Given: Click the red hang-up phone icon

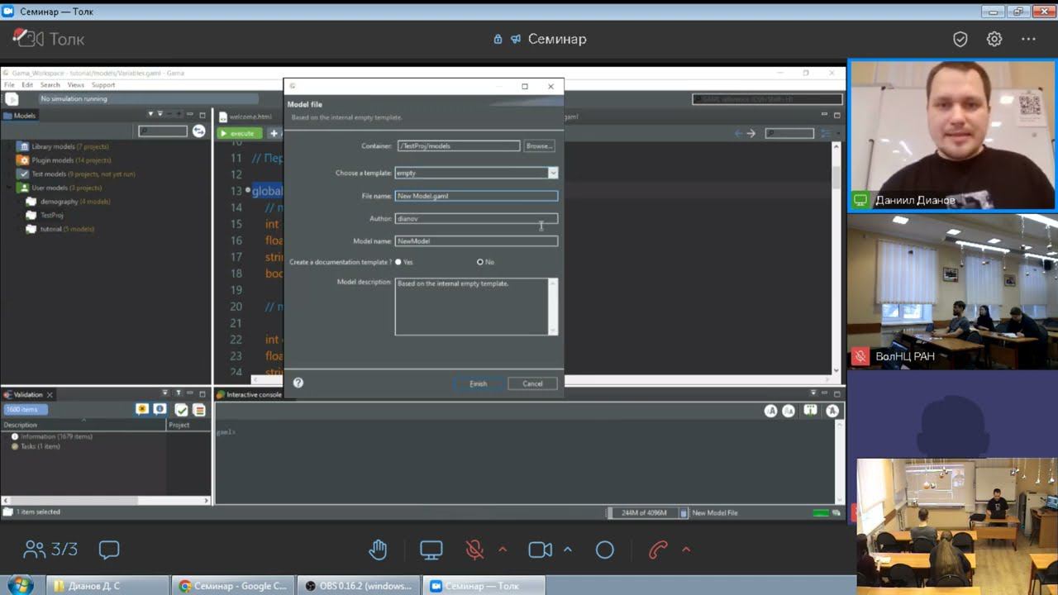Looking at the screenshot, I should coord(658,550).
